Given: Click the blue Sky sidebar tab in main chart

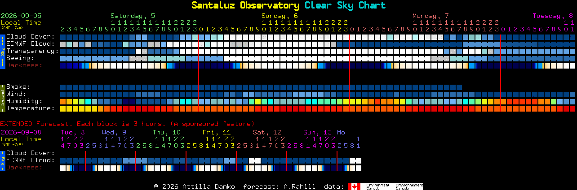Looking at the screenshot, I should [x=2, y=51].
